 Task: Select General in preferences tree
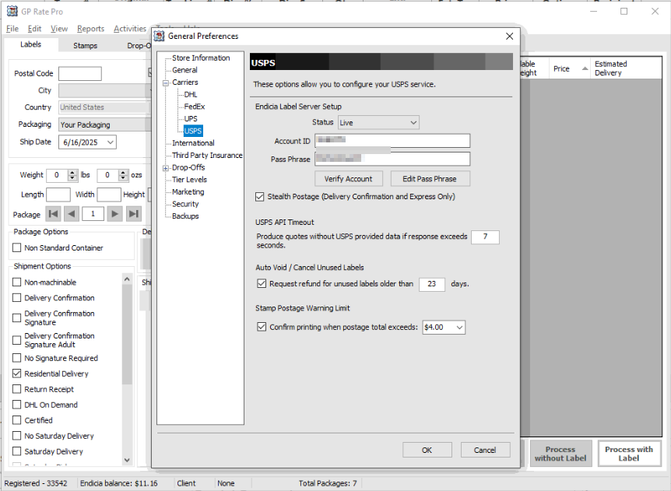pos(184,70)
